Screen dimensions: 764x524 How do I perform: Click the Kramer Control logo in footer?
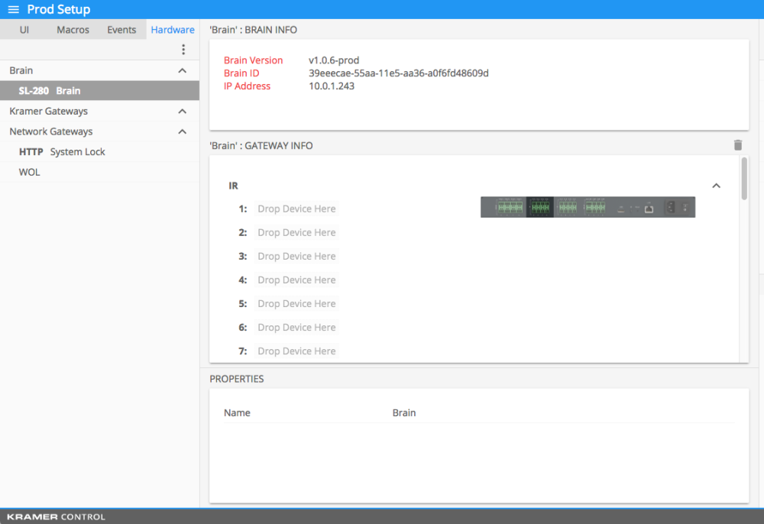[x=55, y=516]
